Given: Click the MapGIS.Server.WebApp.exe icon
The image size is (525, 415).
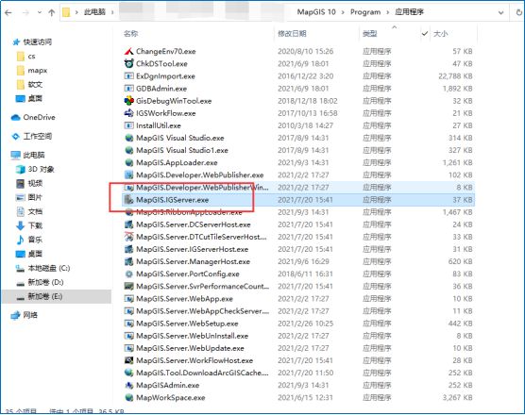Looking at the screenshot, I should pos(129,299).
